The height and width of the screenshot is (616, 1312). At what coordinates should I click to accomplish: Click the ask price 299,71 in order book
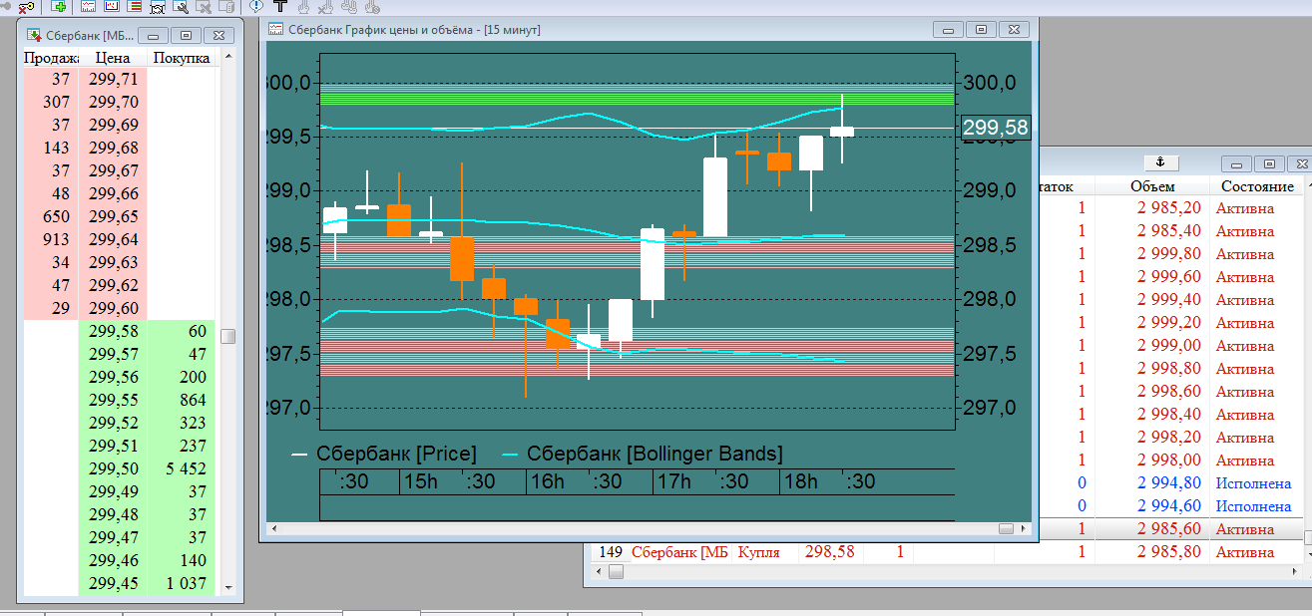[113, 79]
